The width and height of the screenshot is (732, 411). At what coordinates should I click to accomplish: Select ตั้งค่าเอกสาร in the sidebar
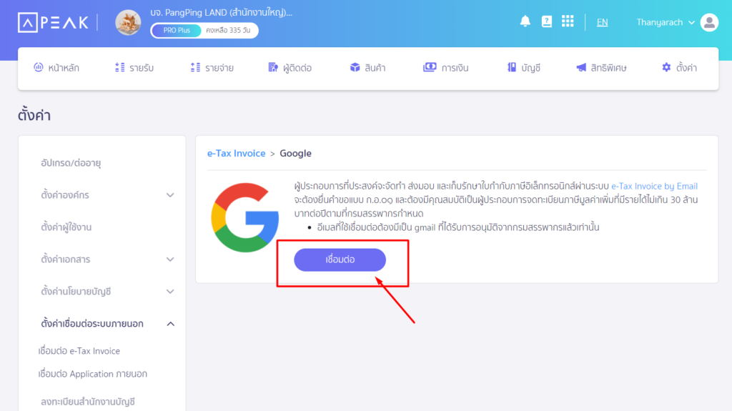[65, 259]
